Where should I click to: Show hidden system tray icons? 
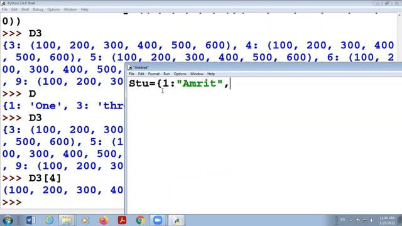[351, 220]
